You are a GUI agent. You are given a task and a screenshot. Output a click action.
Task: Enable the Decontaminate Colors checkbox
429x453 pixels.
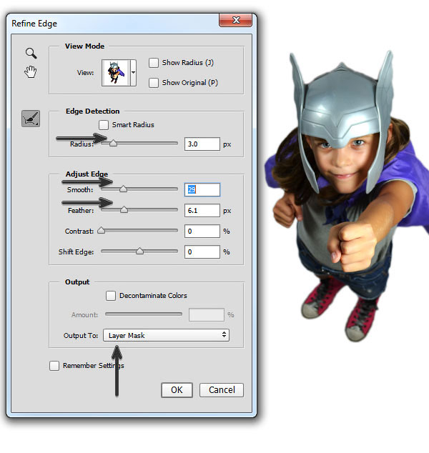(111, 296)
